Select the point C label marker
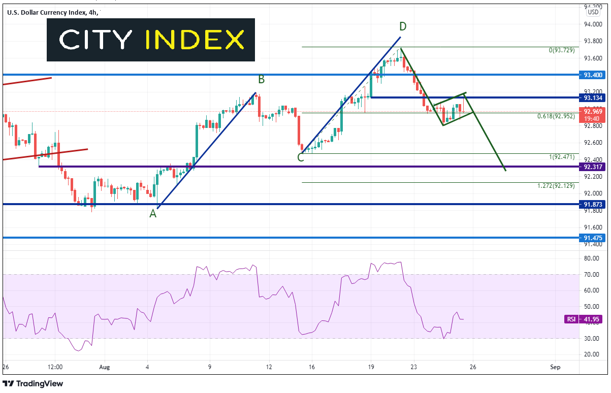Image resolution: width=611 pixels, height=393 pixels. [301, 157]
